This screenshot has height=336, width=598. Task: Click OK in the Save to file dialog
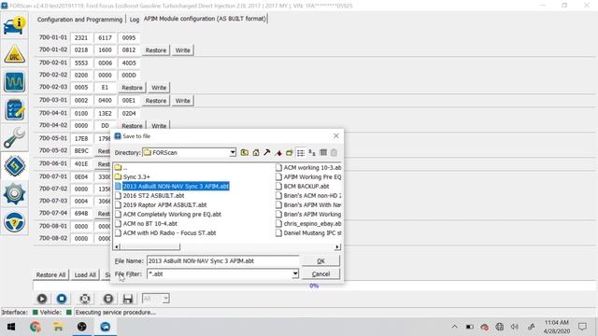[x=320, y=261]
